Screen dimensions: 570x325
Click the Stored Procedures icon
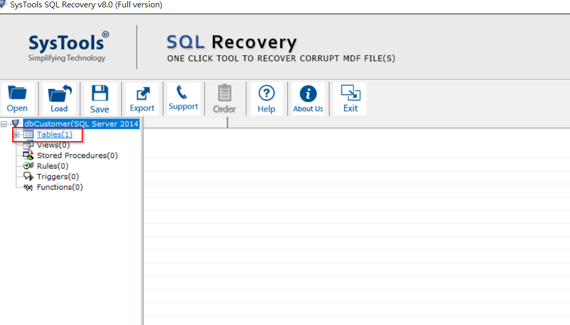28,155
